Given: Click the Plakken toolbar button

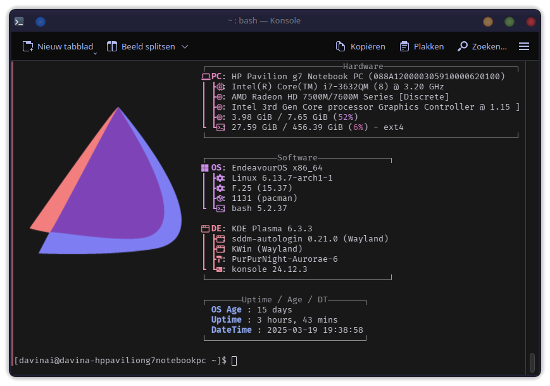Looking at the screenshot, I should click(422, 46).
